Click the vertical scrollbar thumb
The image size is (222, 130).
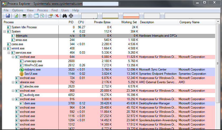point(218,63)
